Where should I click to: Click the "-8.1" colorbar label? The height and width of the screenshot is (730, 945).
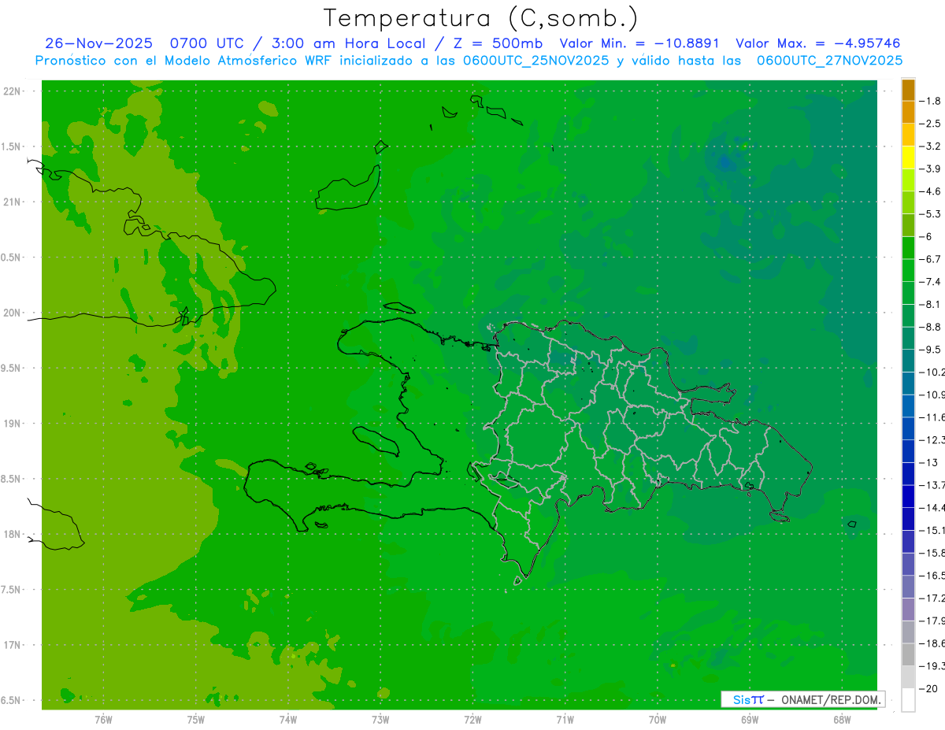(x=931, y=304)
